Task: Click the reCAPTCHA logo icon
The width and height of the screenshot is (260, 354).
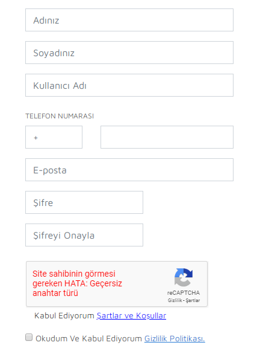Action: 184,277
